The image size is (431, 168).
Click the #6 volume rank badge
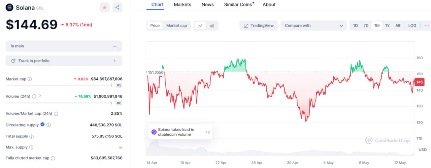point(119,103)
